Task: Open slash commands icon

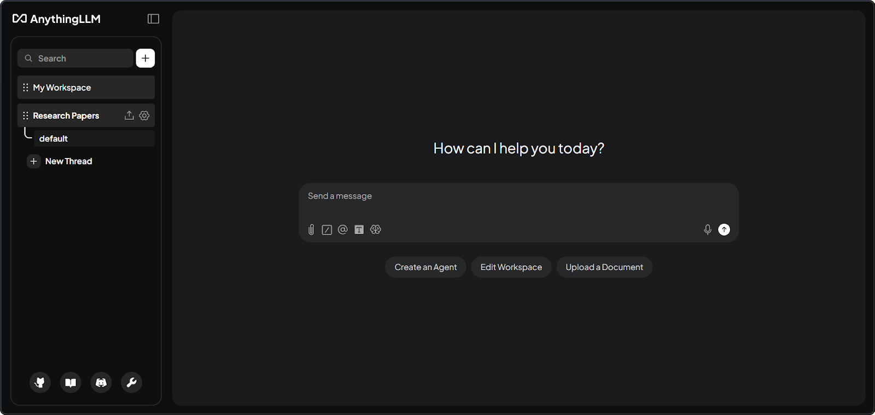Action: pyautogui.click(x=327, y=230)
